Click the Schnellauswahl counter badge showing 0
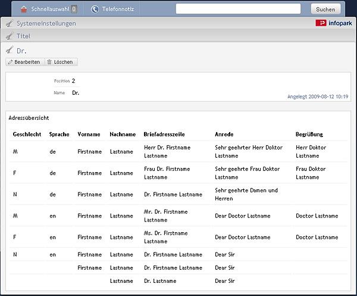This screenshot has width=357, height=296. click(74, 9)
